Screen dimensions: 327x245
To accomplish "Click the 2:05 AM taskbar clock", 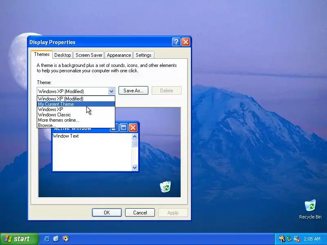I will coord(312,239).
